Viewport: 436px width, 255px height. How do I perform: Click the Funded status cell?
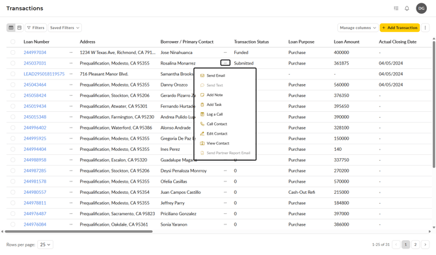(x=241, y=52)
